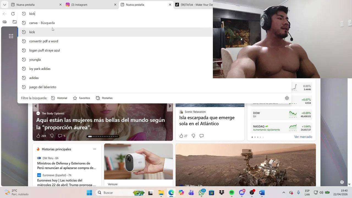Switch to the first Nueva pestaña tab
Screen dimensions: 352x198
point(36,5)
